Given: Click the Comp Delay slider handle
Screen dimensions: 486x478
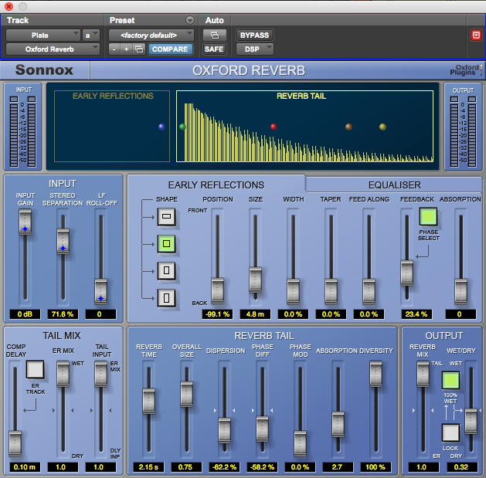Looking at the screenshot, I should coord(15,443).
